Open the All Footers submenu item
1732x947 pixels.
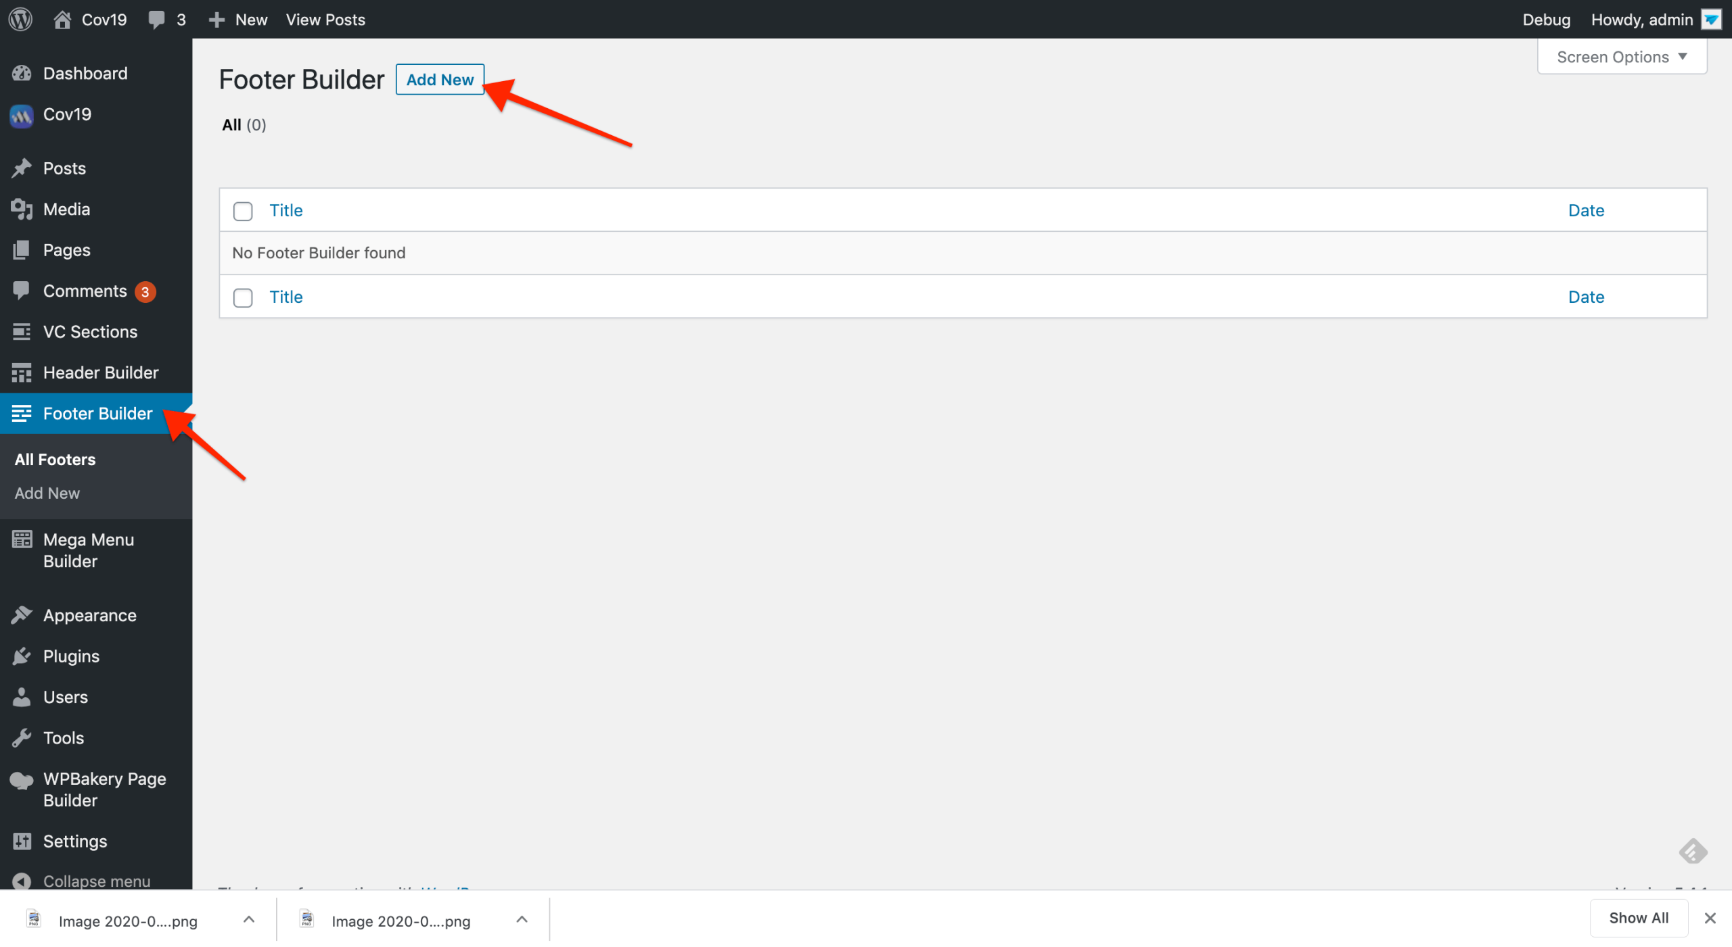pyautogui.click(x=55, y=460)
